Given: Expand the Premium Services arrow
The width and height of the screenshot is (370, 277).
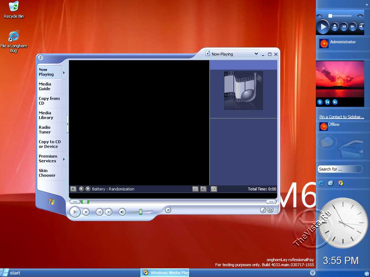Looking at the screenshot, I should pyautogui.click(x=64, y=159).
